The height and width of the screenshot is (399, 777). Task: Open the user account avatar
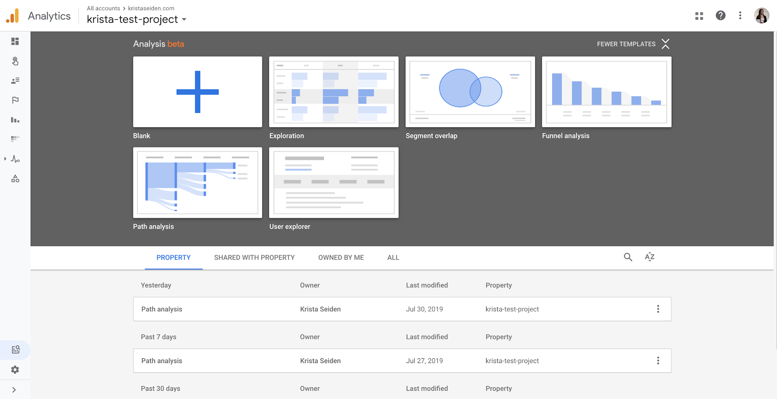(761, 16)
